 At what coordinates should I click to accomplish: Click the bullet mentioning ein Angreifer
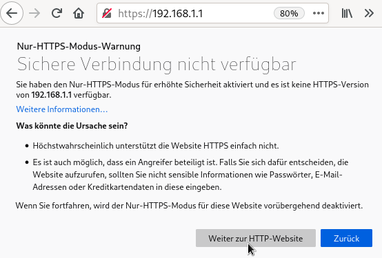click(190, 175)
